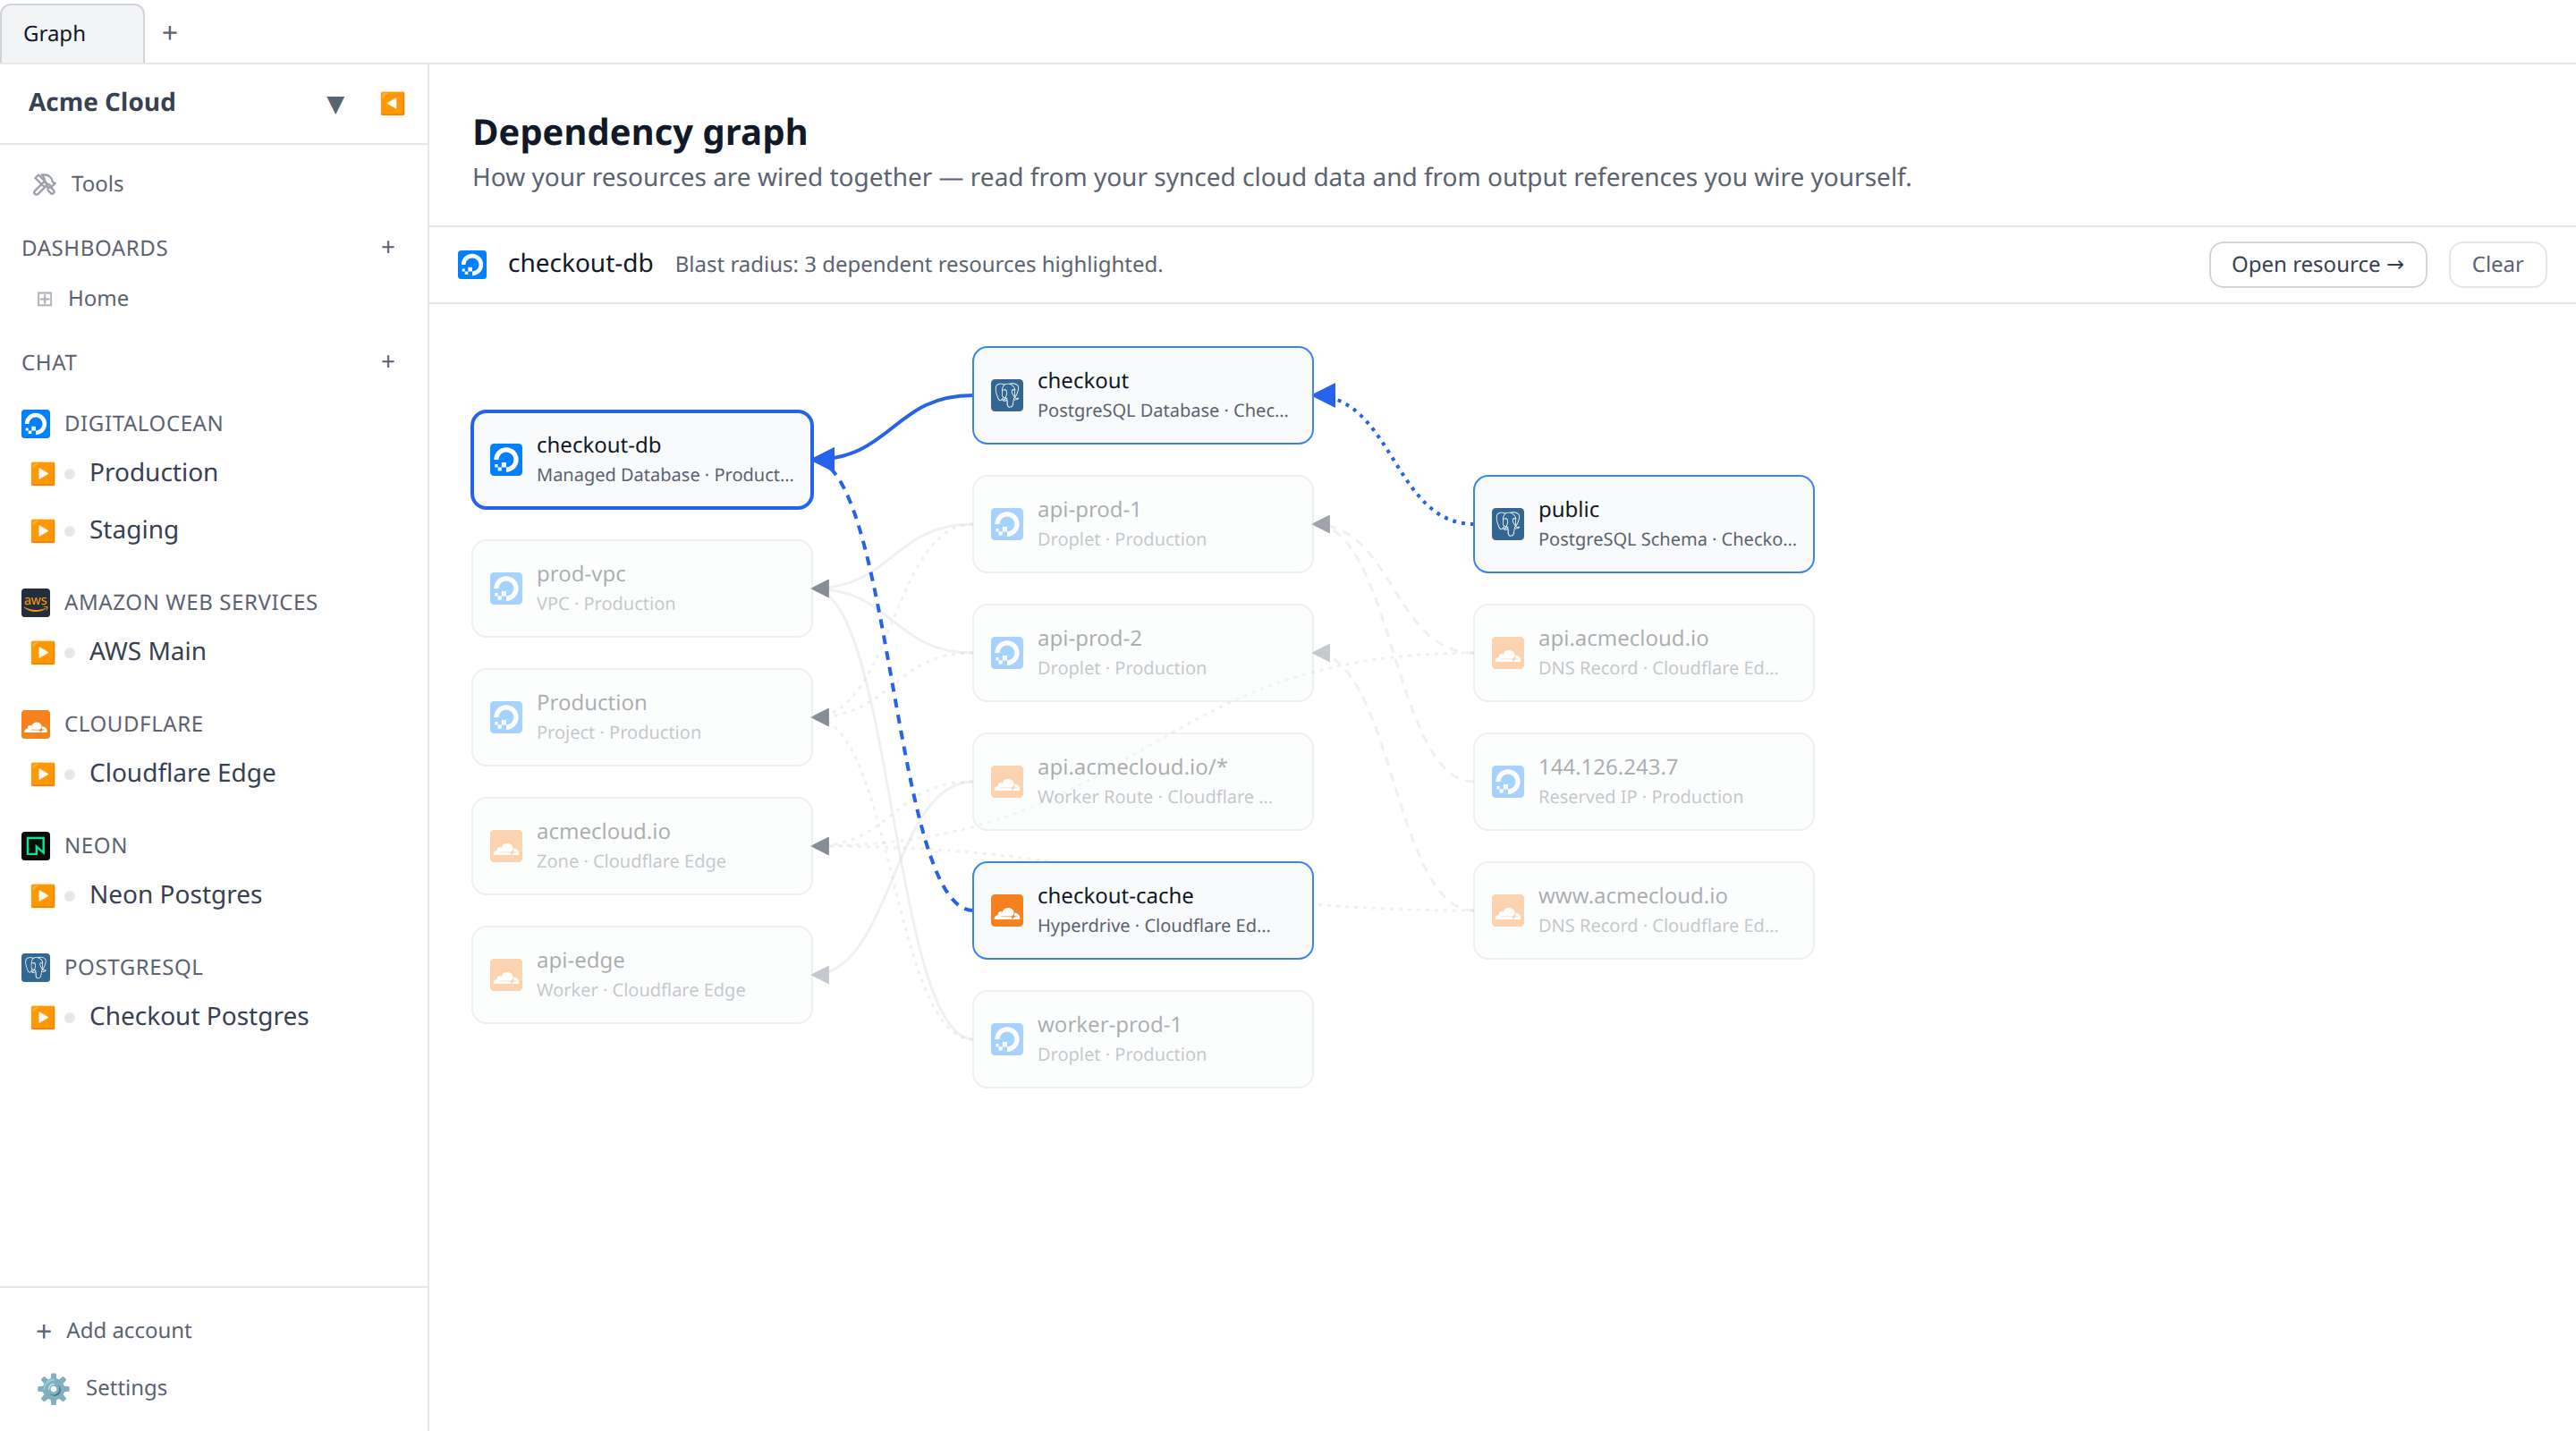Click Open resource button

tap(2317, 265)
